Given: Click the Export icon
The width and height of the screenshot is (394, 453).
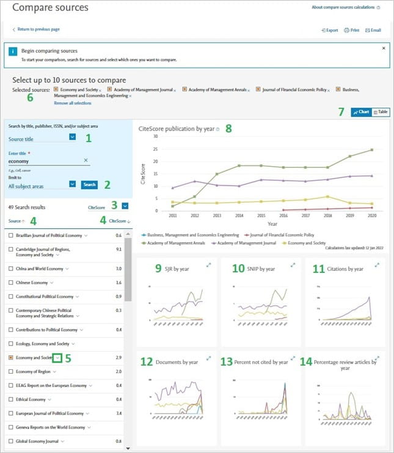Looking at the screenshot, I should click(323, 30).
